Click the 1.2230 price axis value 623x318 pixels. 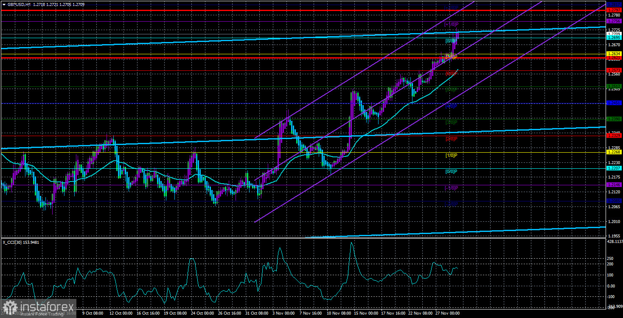coord(614,162)
